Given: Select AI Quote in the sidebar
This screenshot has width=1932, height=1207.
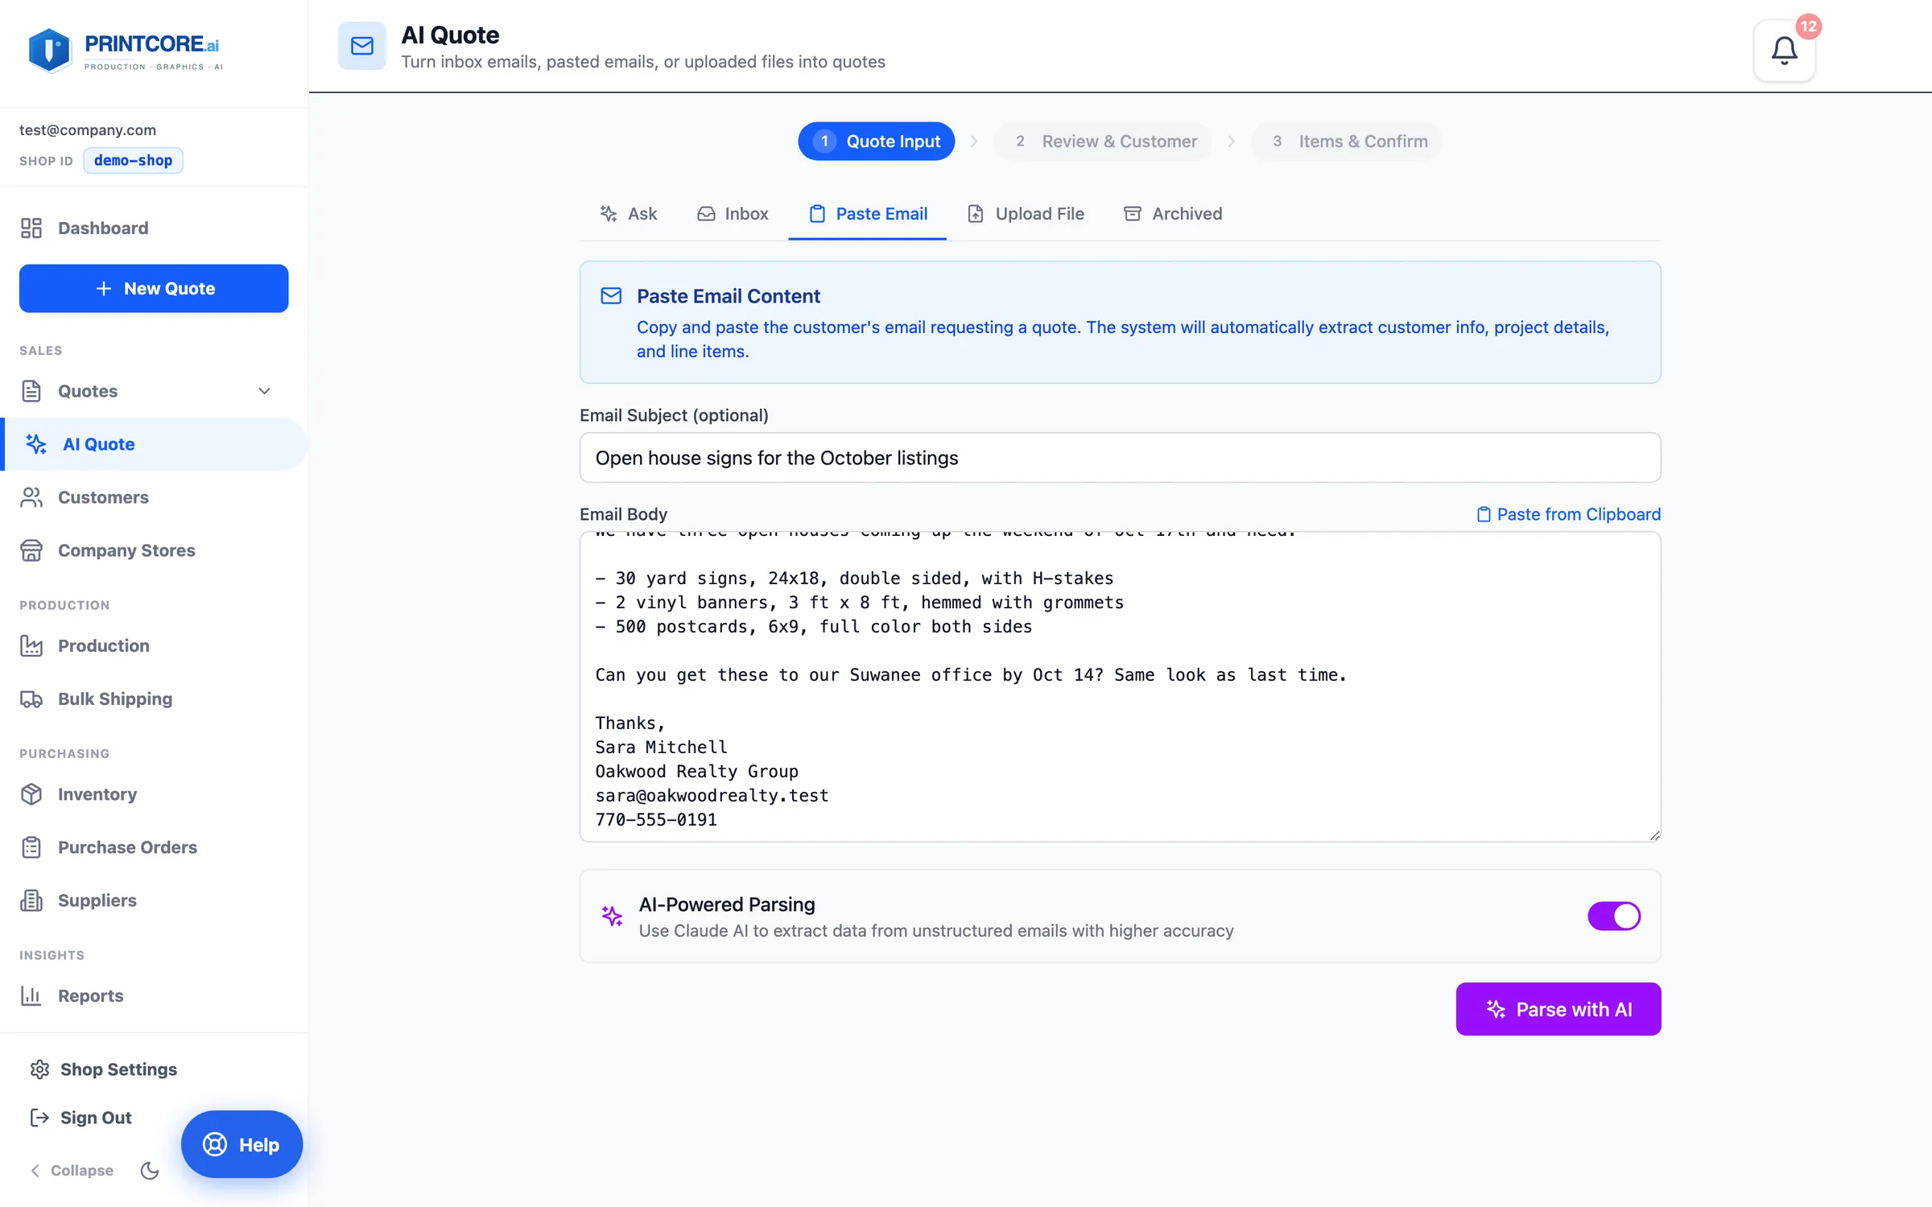Looking at the screenshot, I should (154, 444).
